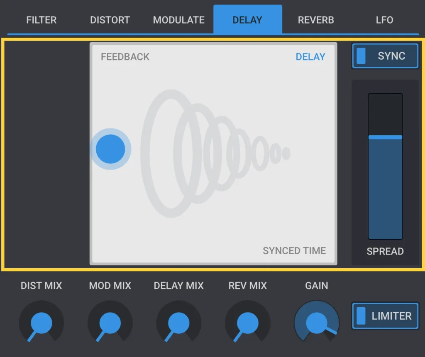Screen dimensions: 425x357
Task: Click the SYNCED TIME label
Action: [294, 251]
